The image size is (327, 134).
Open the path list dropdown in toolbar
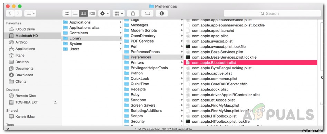click(x=30, y=13)
